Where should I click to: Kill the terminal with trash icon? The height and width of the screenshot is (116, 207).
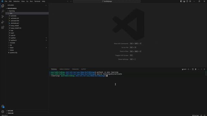[196, 69]
